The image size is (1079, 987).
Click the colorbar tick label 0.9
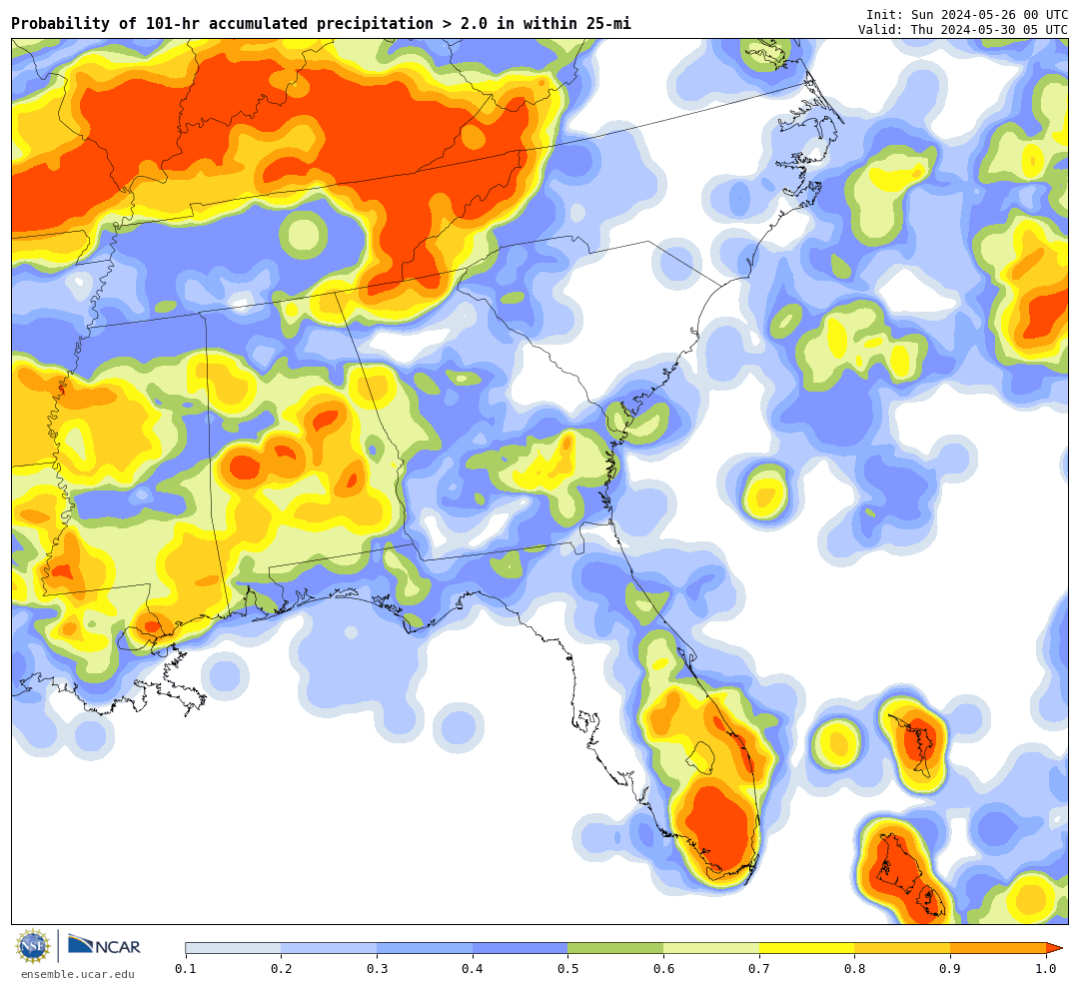pyautogui.click(x=950, y=969)
